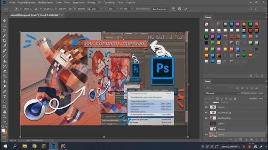Apply the no-style swatch in Styles panel
The image size is (268, 150).
click(x=206, y=24)
